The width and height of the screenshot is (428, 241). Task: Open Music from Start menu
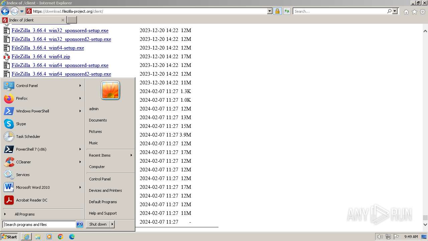pos(110,143)
